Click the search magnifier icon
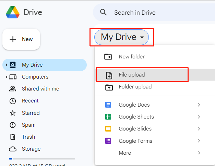This screenshot has height=166, width=215. [103, 12]
